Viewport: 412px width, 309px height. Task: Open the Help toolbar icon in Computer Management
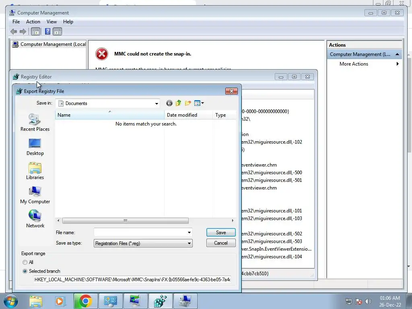(x=47, y=31)
